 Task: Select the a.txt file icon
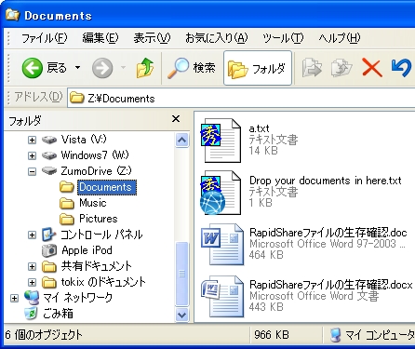click(221, 141)
